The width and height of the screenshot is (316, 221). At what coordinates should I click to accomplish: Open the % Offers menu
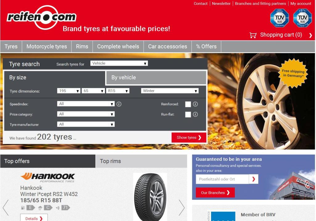coord(206,47)
